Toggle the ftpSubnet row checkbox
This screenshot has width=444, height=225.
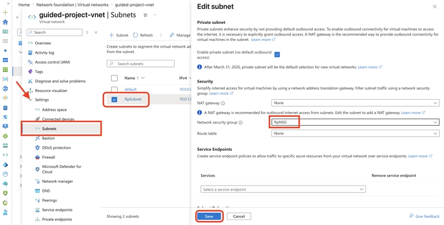114,100
